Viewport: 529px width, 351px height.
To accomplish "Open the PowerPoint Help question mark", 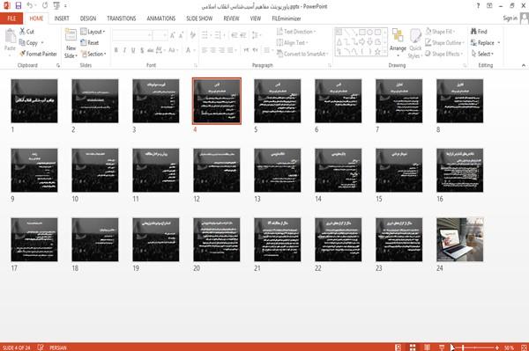I will (478, 6).
